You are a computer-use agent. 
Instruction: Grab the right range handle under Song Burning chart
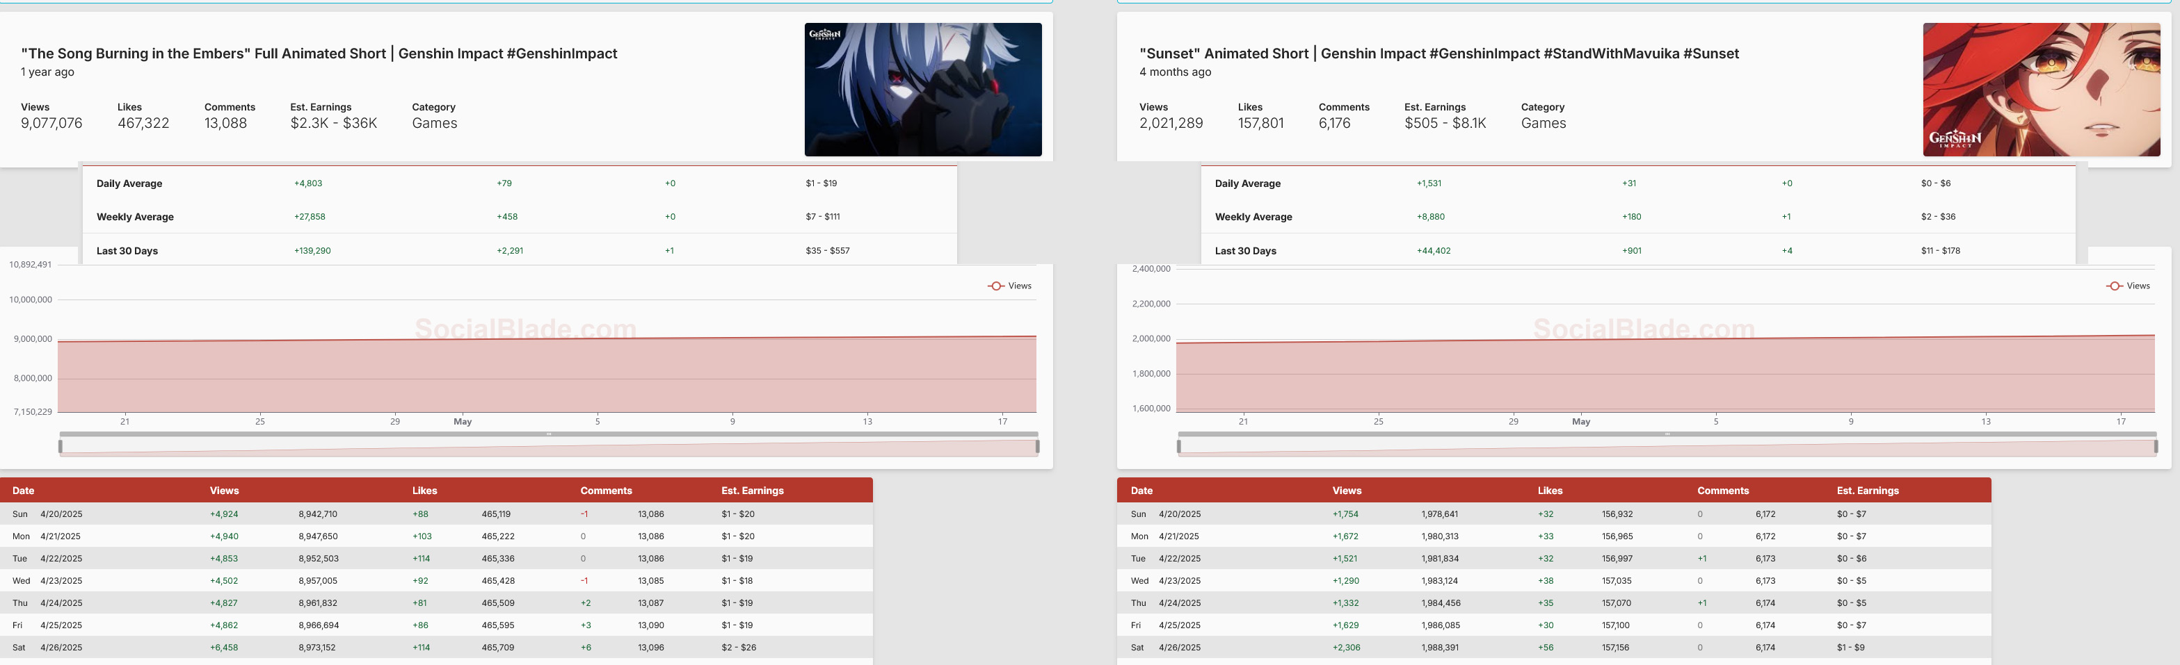click(x=1038, y=445)
